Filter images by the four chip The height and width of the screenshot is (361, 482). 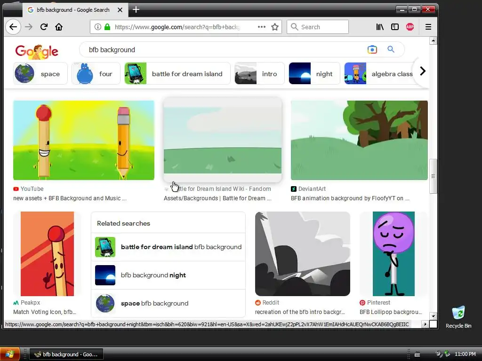coord(96,74)
